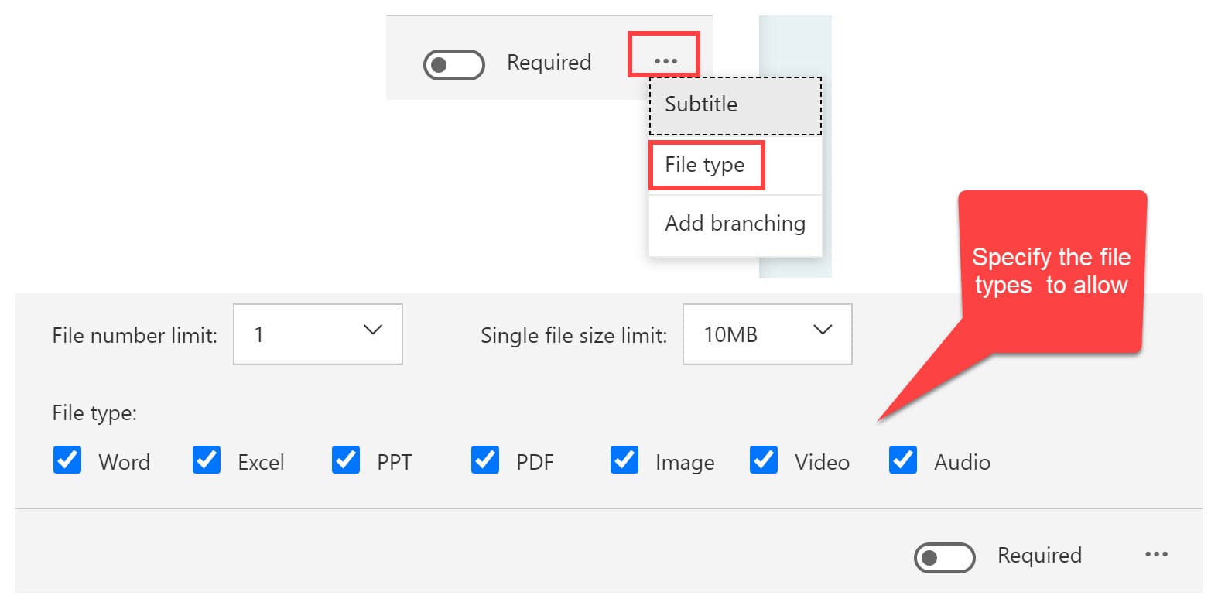Toggle the PPT checkbox

point(346,460)
